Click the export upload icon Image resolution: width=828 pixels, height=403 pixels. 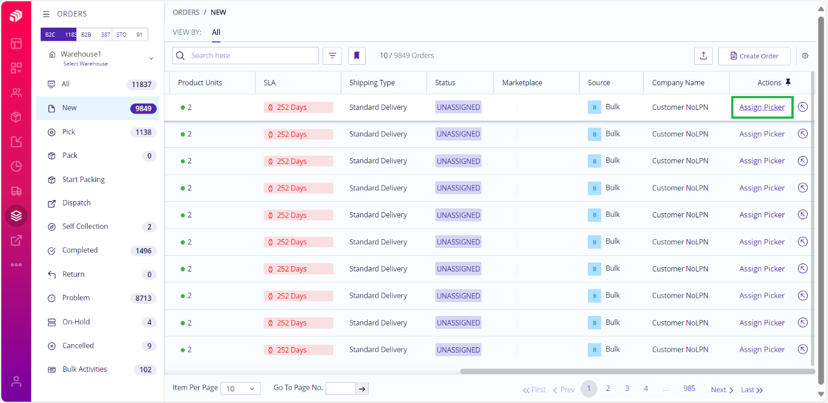coord(703,55)
